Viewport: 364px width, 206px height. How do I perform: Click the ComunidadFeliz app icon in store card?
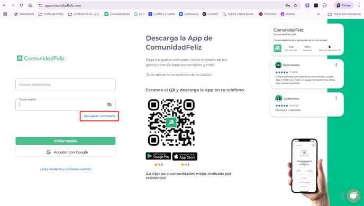click(x=277, y=48)
